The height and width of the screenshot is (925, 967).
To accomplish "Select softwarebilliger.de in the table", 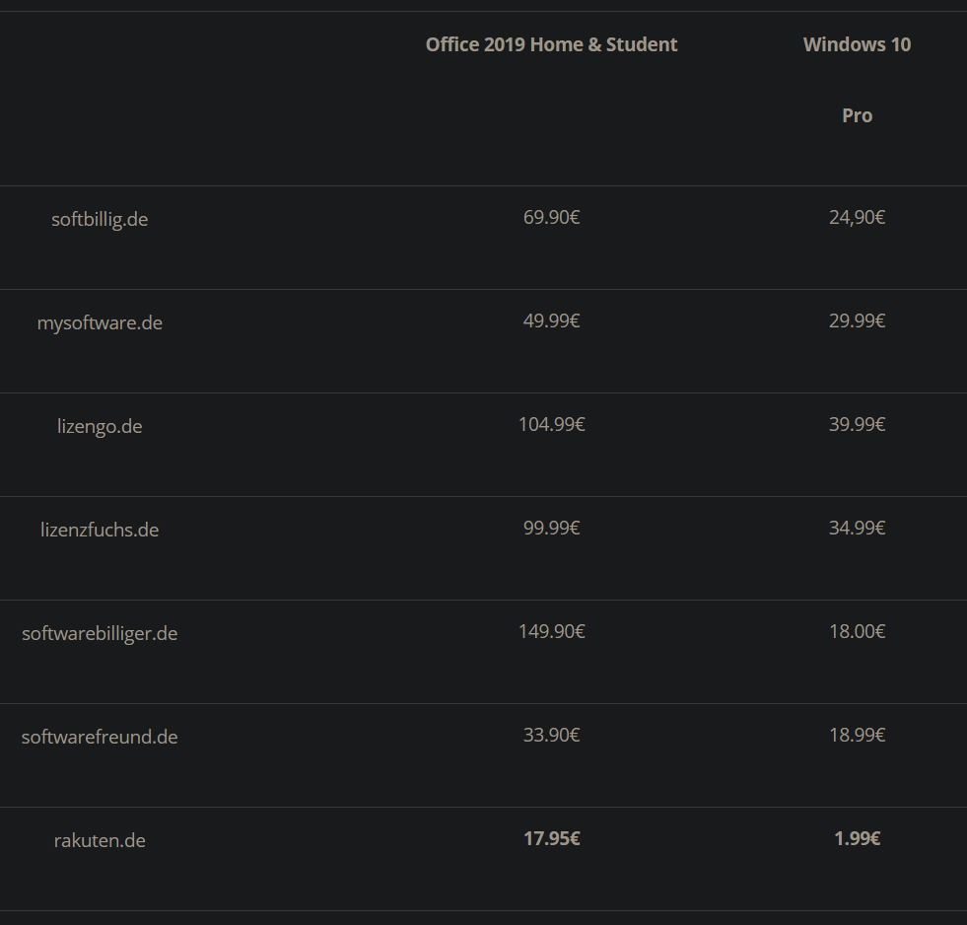I will [100, 633].
